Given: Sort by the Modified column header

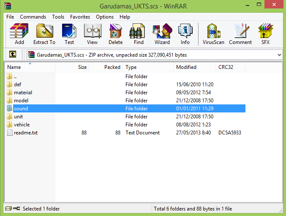Looking at the screenshot, I should coord(194,67).
